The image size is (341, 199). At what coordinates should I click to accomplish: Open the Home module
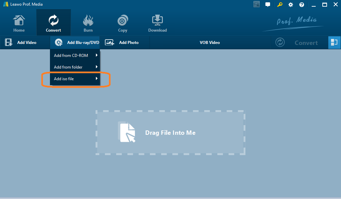pos(19,24)
